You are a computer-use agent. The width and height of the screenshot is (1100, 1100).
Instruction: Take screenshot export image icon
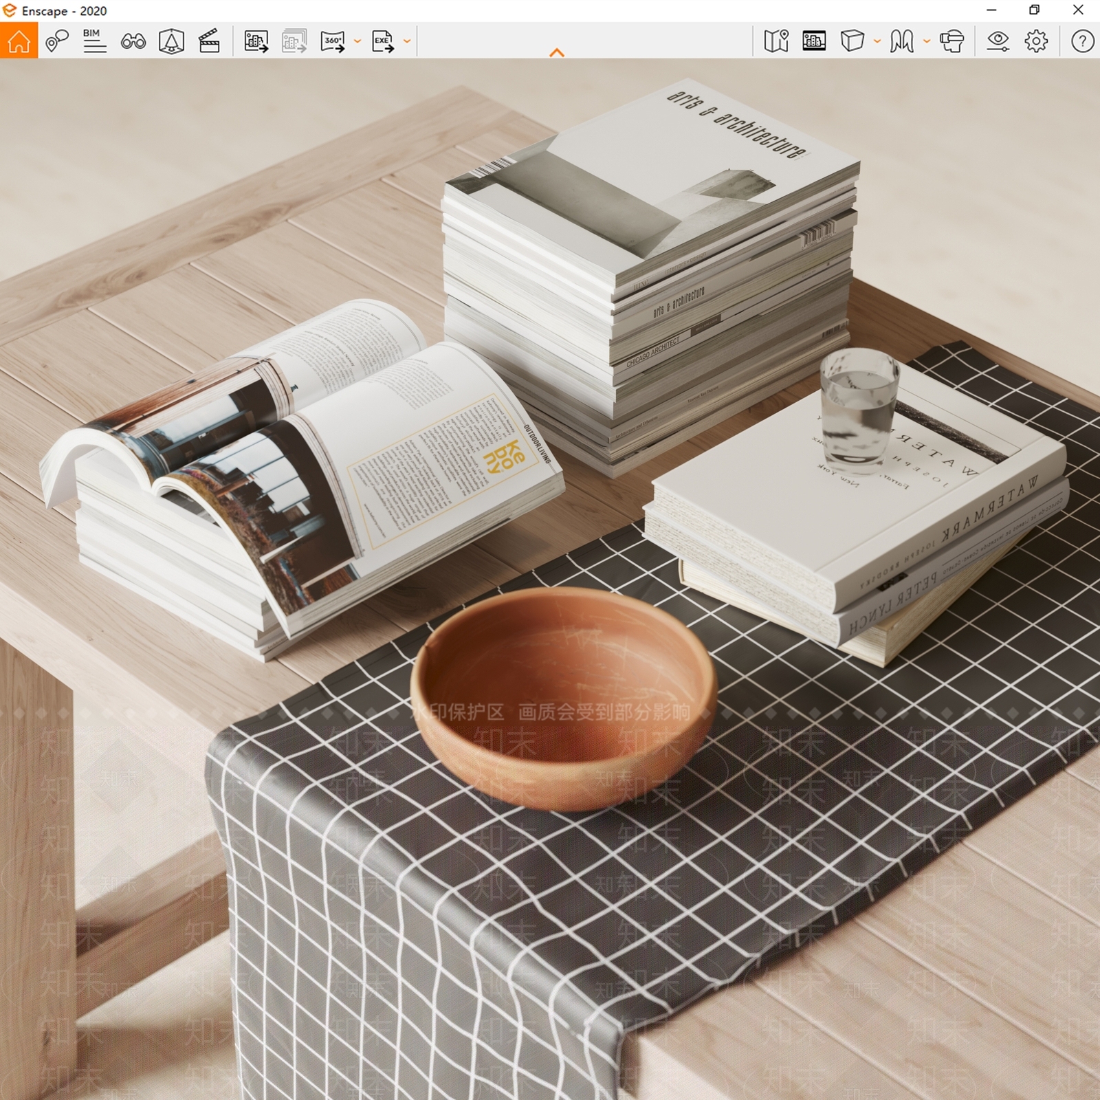[256, 41]
